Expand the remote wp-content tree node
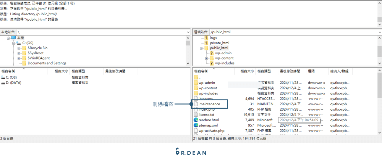 [206, 58]
